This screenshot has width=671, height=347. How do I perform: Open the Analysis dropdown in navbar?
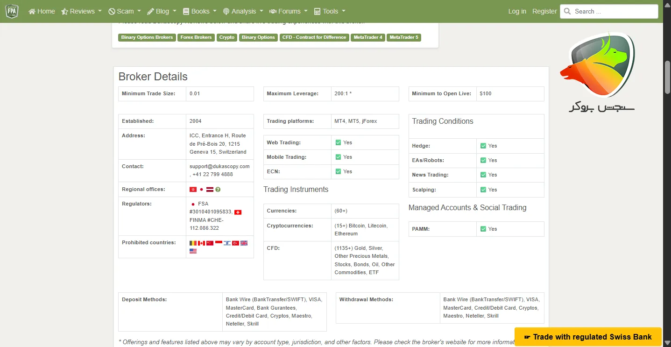click(243, 11)
